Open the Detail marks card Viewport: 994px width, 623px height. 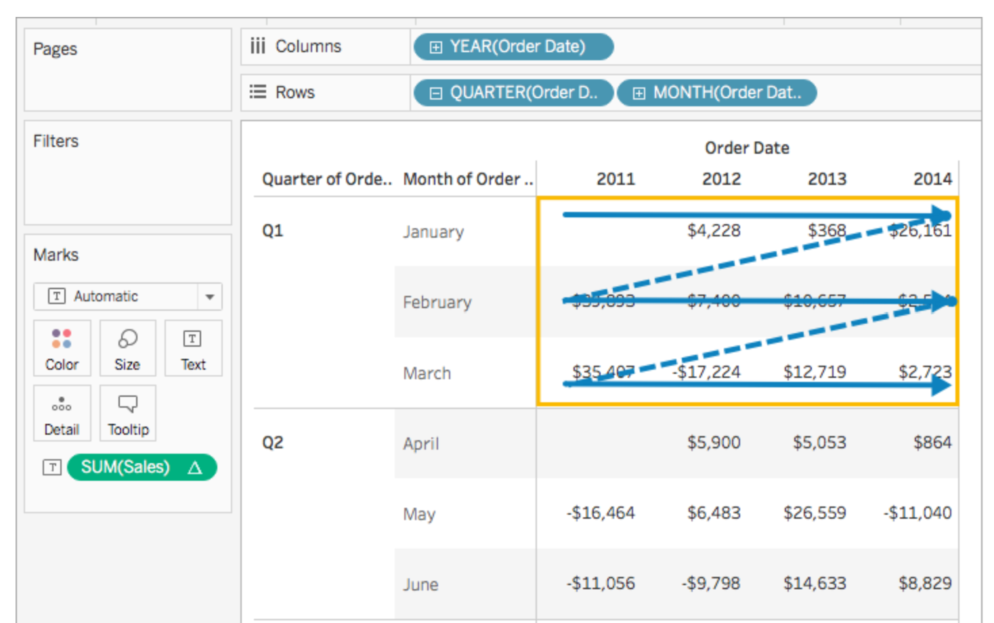coord(62,413)
